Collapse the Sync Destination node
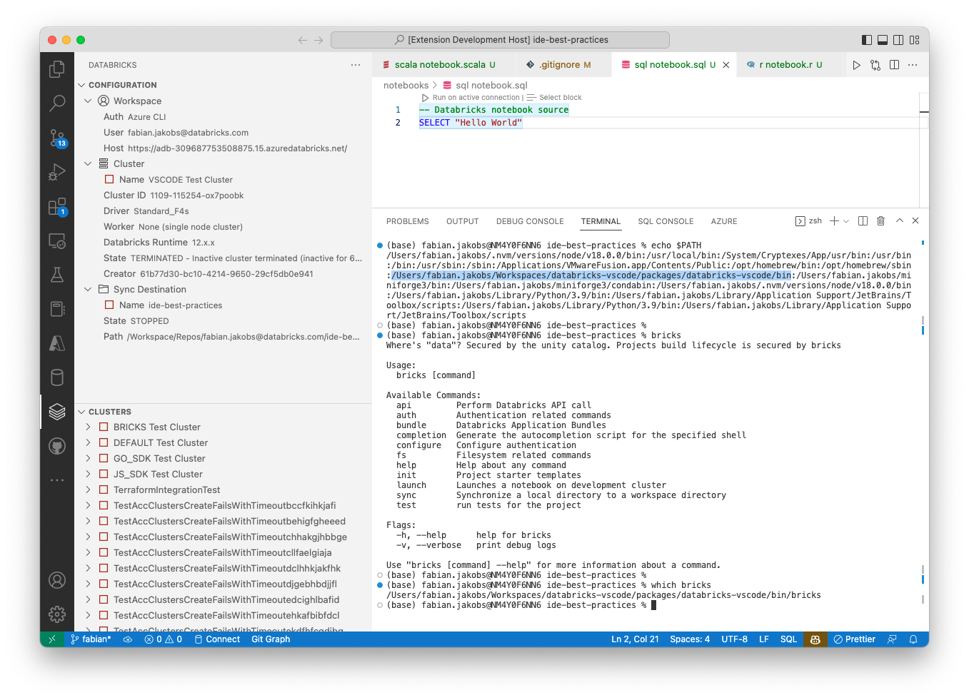Screen dimensions: 969x700 (x=88, y=290)
